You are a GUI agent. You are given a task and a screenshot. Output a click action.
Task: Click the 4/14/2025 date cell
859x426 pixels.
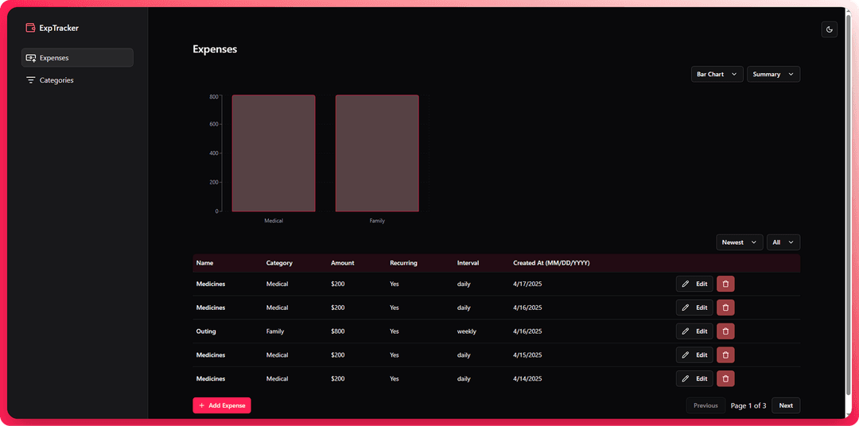click(x=527, y=378)
